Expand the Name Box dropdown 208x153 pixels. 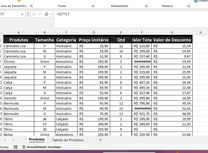(22, 14)
